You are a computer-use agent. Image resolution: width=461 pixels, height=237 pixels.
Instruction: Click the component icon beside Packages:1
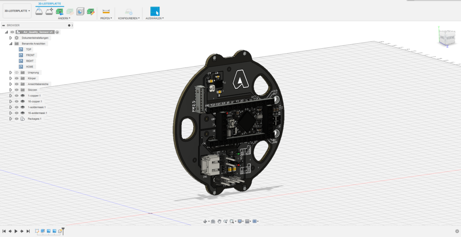(x=23, y=119)
